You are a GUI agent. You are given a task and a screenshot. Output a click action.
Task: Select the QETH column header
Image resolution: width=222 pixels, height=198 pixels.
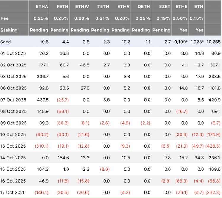coord(144,6)
